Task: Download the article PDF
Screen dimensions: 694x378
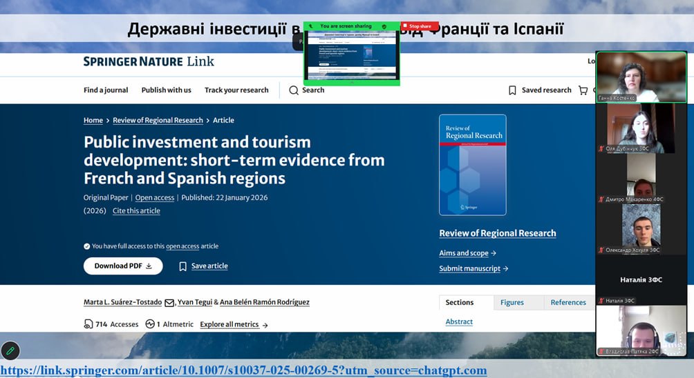Action: pos(123,266)
